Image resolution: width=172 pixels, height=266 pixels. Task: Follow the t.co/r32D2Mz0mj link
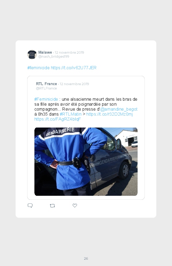coord(109,114)
